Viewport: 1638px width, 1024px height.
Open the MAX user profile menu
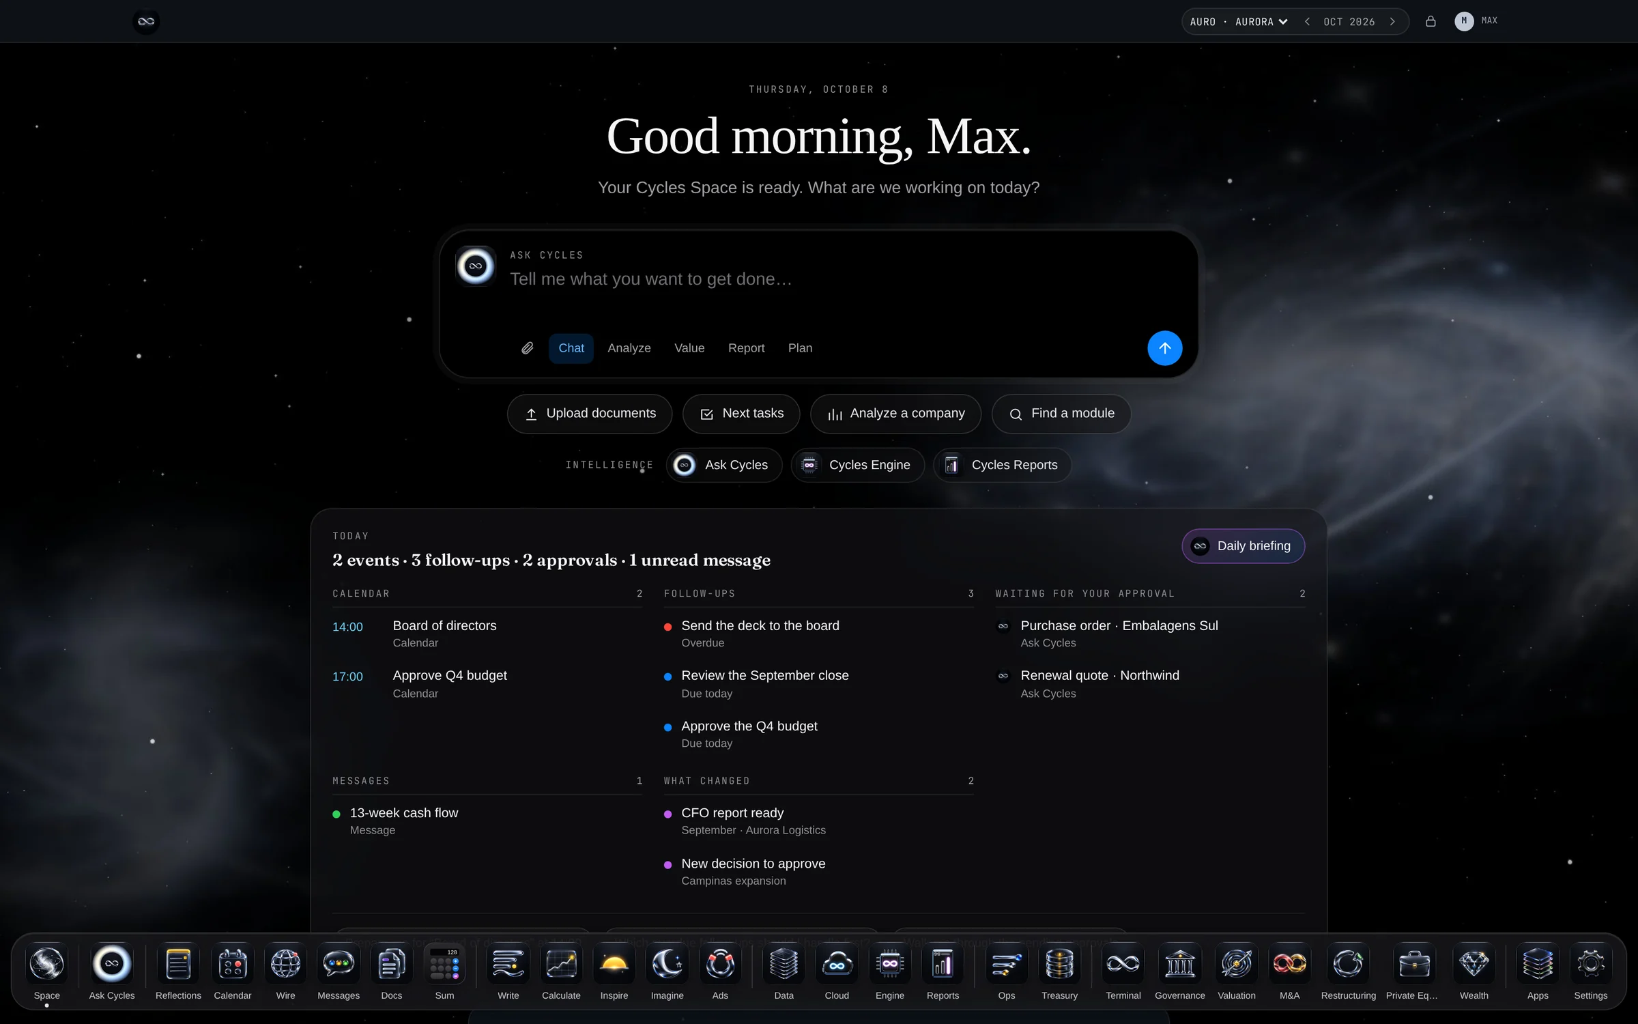click(x=1476, y=21)
